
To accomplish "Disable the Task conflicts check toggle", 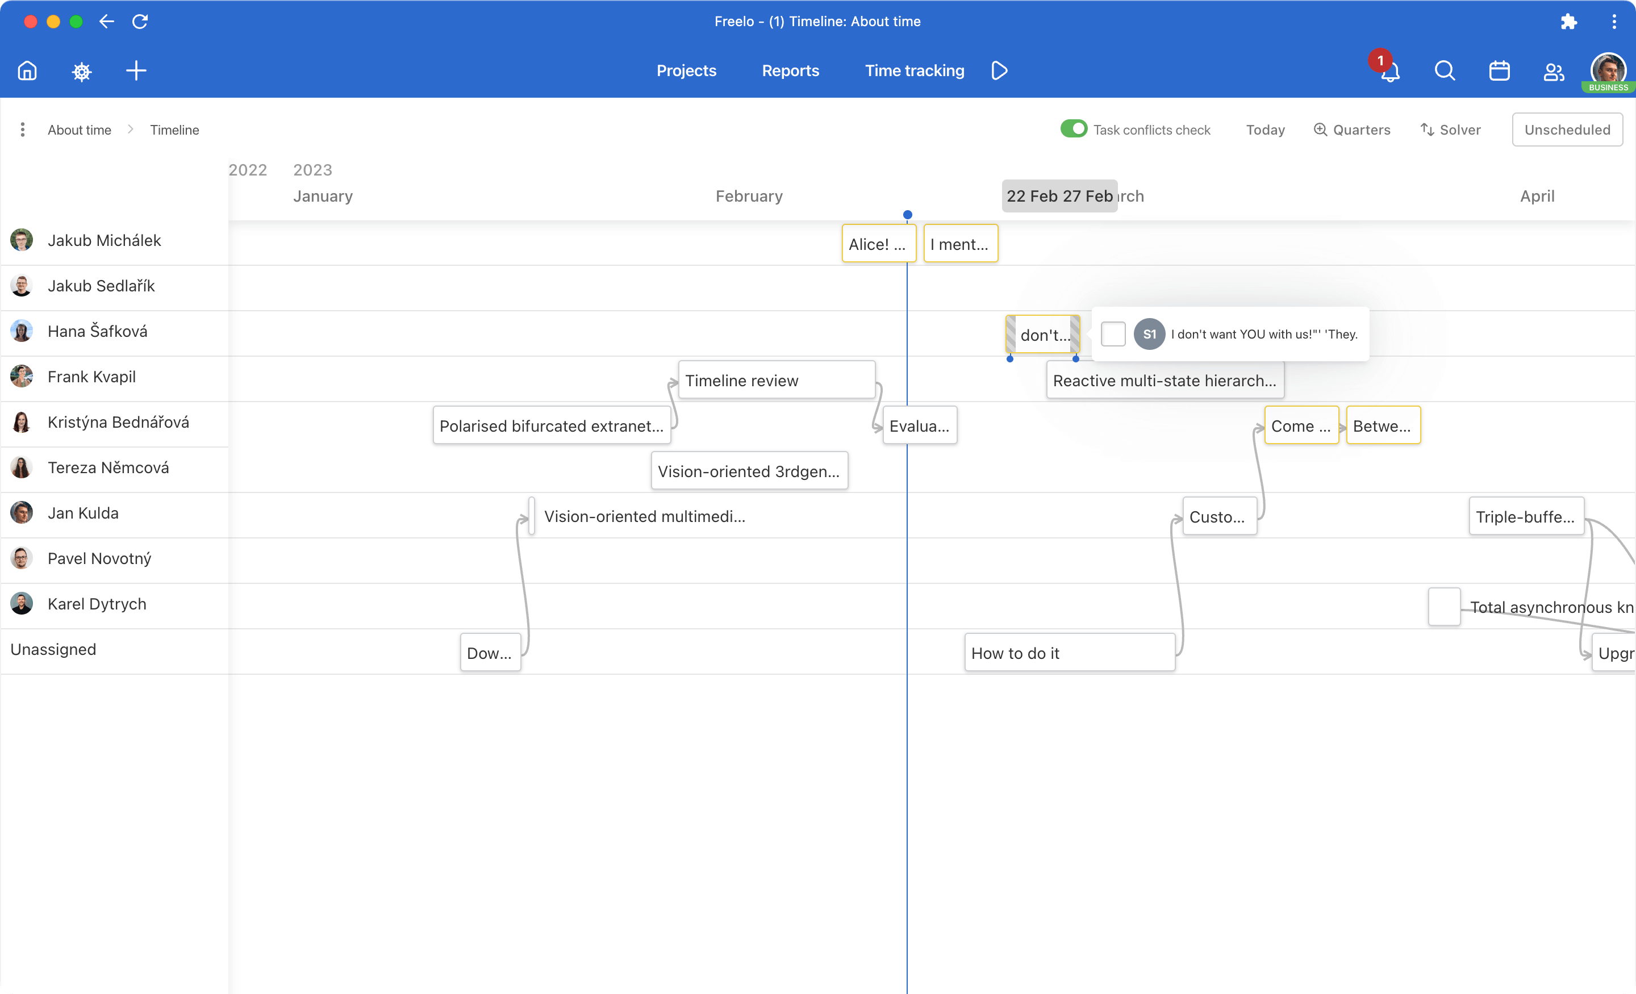I will (x=1073, y=129).
